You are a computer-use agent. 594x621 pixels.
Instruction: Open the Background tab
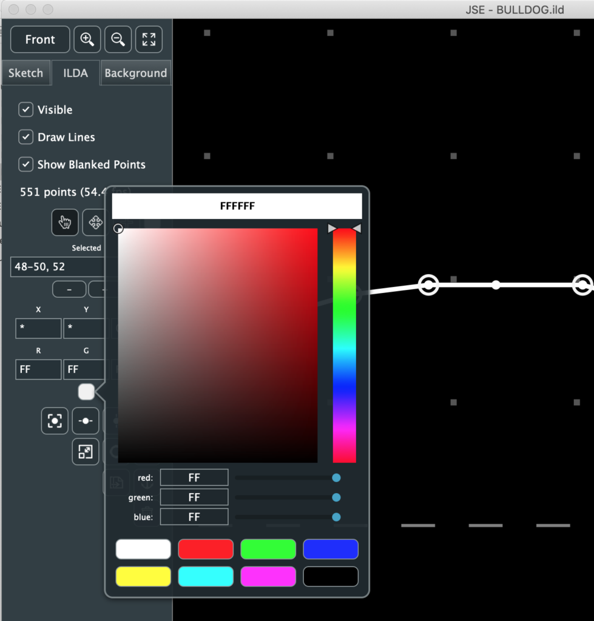pyautogui.click(x=135, y=73)
